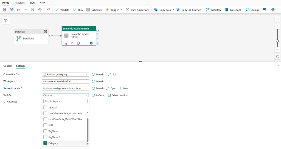
Task: Click the canvas search magnifier icon
Action: [x=277, y=19]
